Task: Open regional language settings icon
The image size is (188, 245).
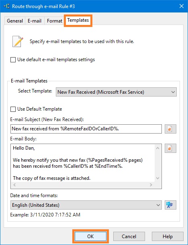Action: (x=170, y=205)
